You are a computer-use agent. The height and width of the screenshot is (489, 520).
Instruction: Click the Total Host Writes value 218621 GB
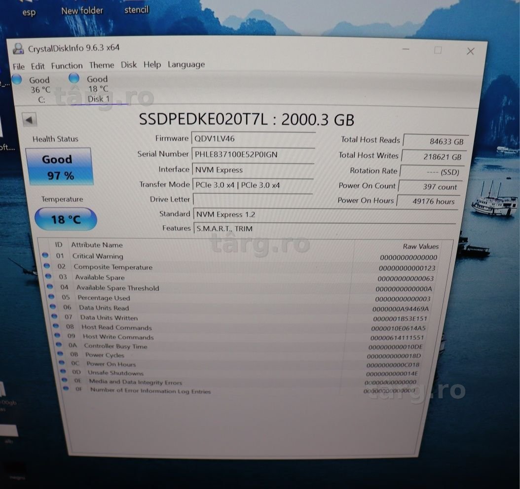point(434,156)
